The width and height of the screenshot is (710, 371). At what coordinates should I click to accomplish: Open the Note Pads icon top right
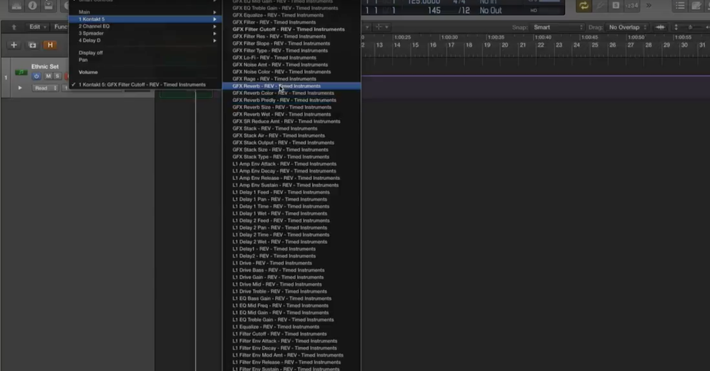696,6
